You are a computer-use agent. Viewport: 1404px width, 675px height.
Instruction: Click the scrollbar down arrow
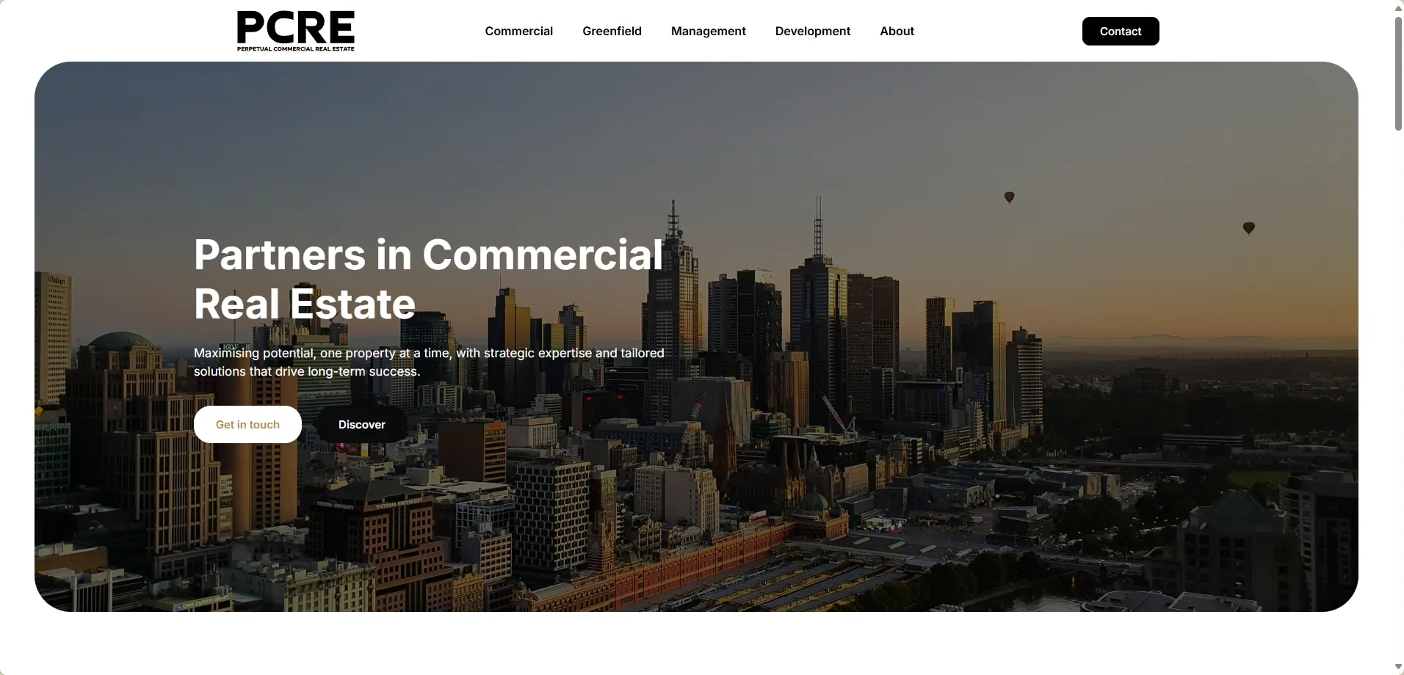tap(1397, 667)
